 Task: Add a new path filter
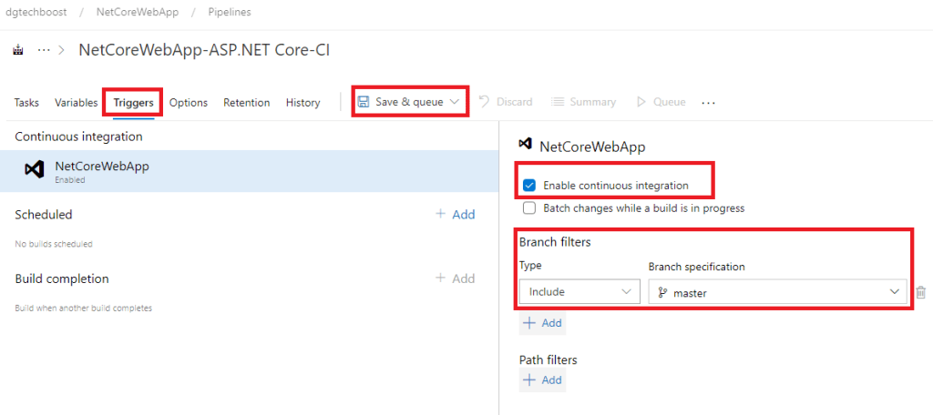[x=542, y=380]
